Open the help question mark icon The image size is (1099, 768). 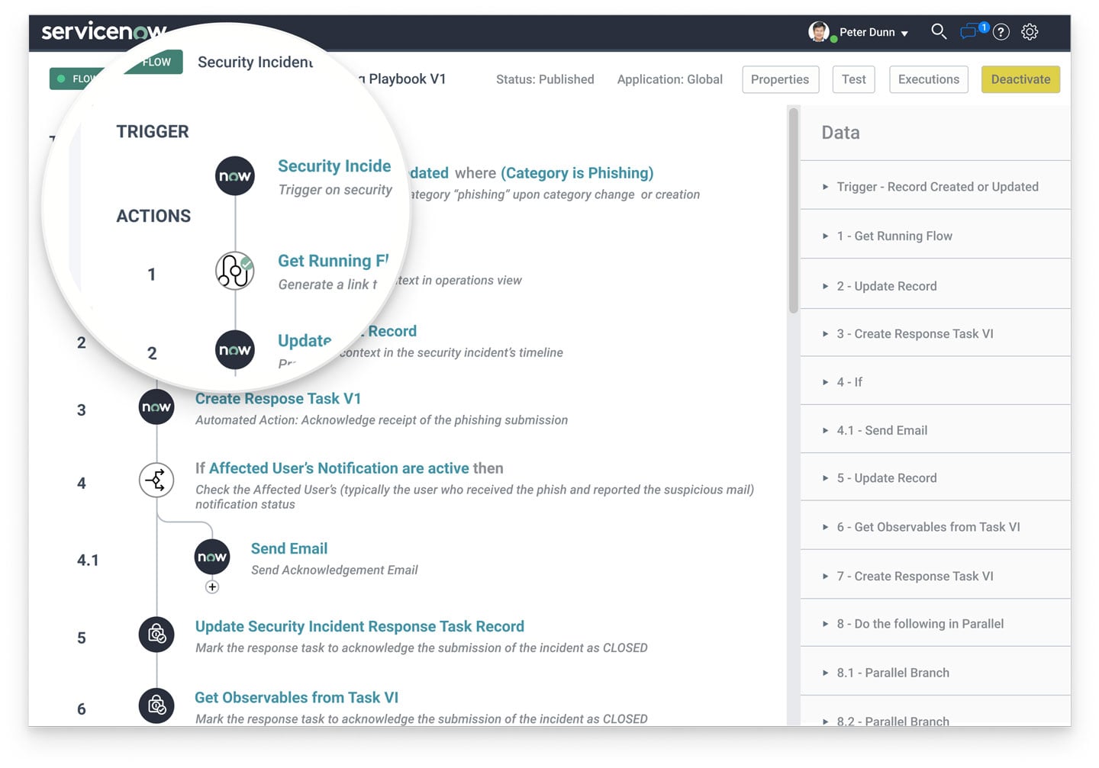tap(1001, 32)
